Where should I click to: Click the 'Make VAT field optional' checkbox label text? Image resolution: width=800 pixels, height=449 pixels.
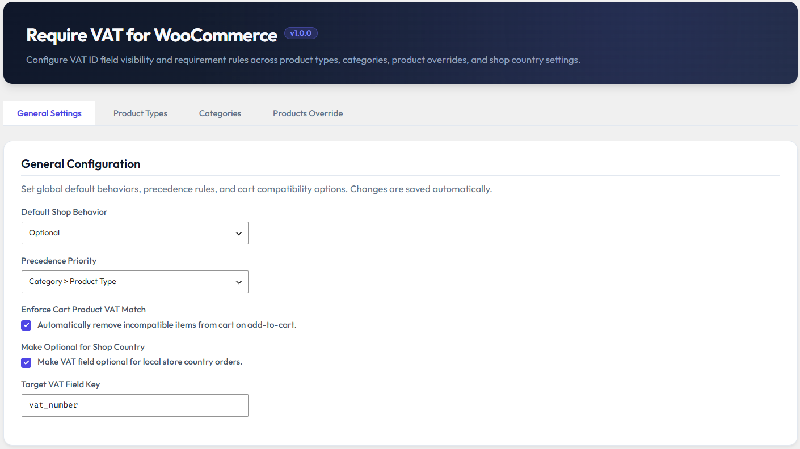point(140,362)
